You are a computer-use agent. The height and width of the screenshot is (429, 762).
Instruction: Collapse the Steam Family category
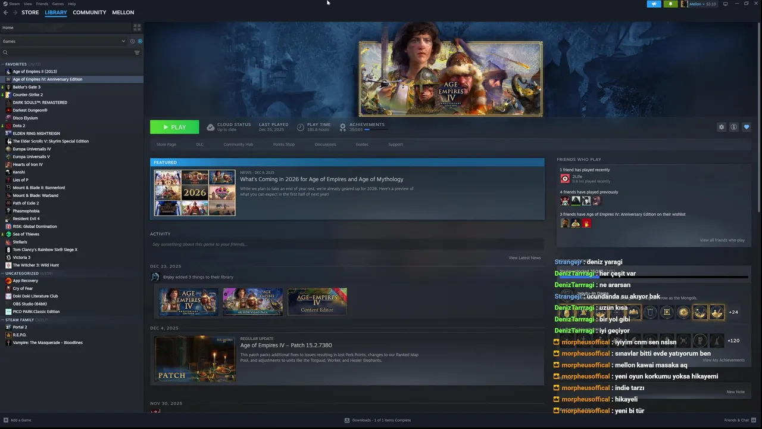tap(2, 319)
